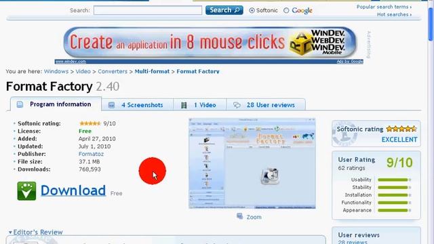The height and width of the screenshot is (244, 434).
Task: Click the User reviews speech bubble icon
Action: pos(237,105)
